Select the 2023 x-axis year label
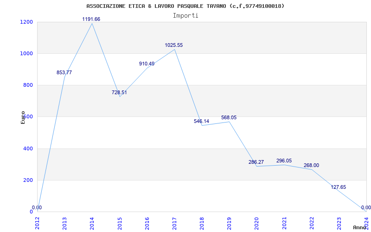Viewport: 371px width, 232px height. click(x=339, y=223)
